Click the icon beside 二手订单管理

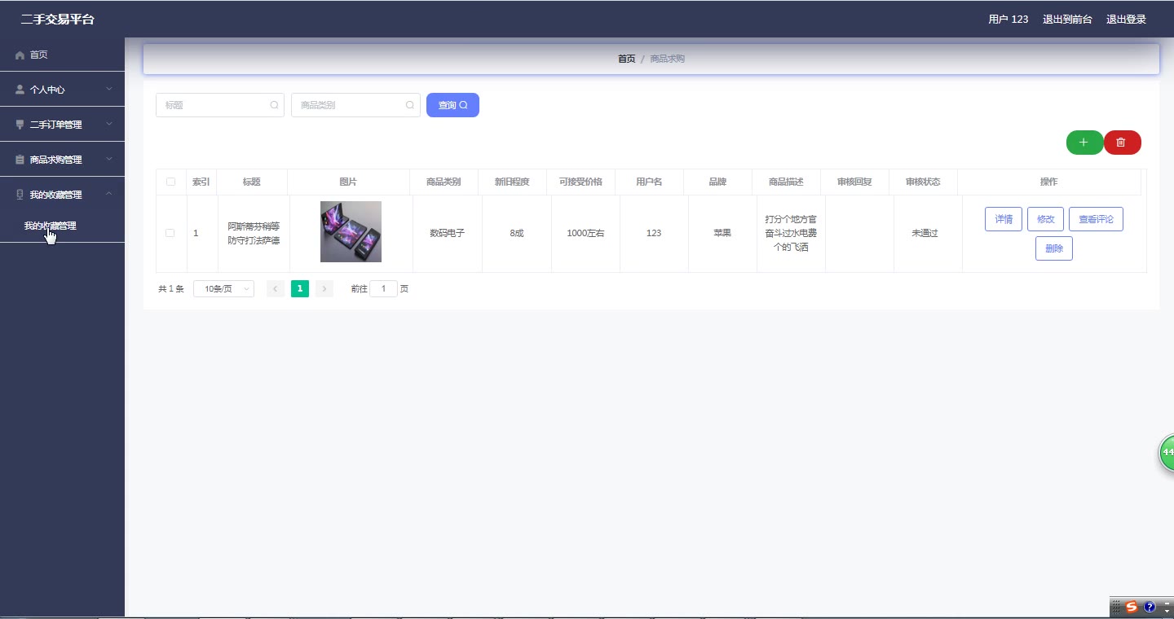20,125
